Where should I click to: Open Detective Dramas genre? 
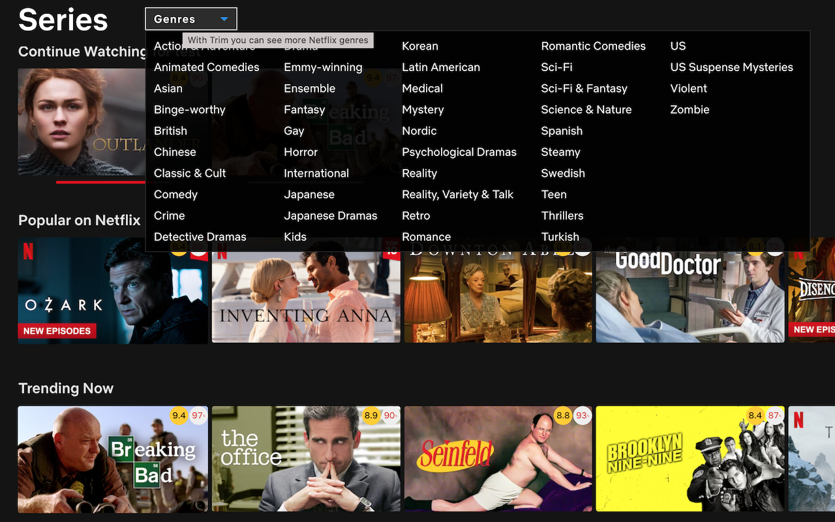200,237
